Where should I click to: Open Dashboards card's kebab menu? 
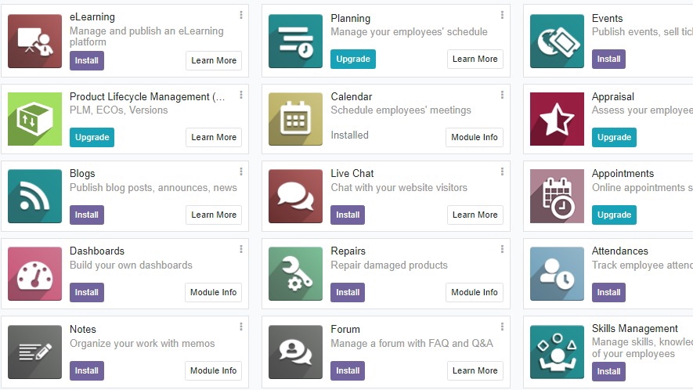[x=241, y=249]
